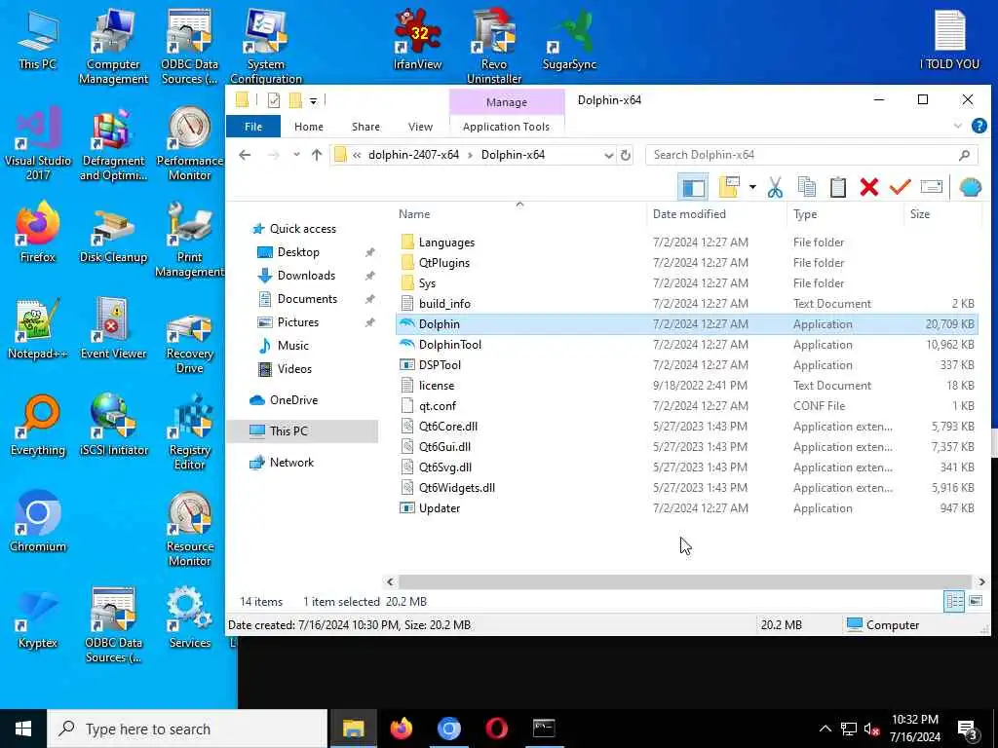Open the Application Tools tab
The height and width of the screenshot is (748, 998).
[506, 127]
